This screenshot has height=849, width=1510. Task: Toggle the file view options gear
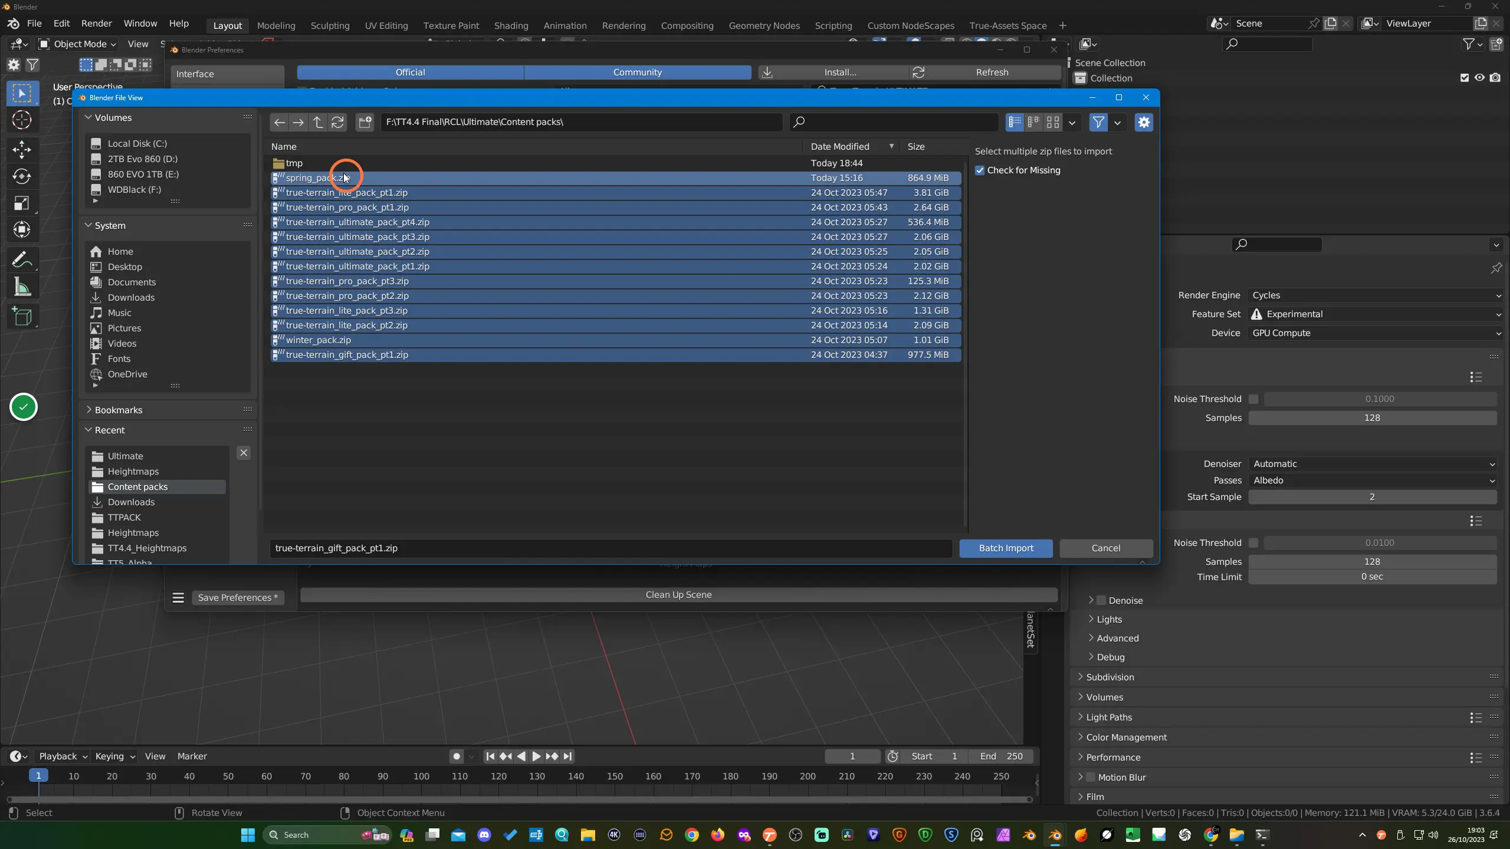[1144, 122]
